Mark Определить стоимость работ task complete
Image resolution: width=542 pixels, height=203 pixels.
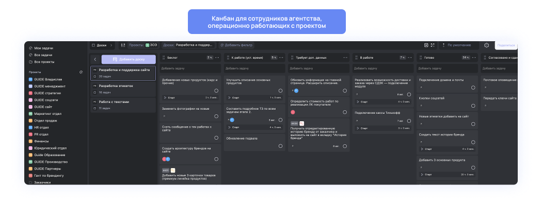(x=345, y=112)
